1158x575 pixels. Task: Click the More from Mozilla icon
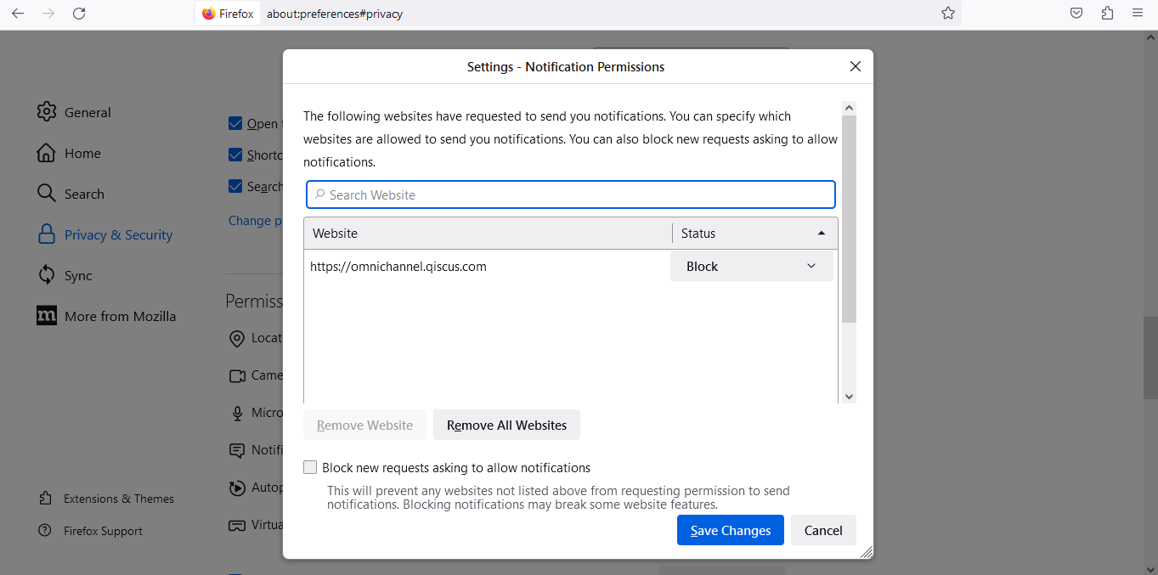(x=47, y=316)
